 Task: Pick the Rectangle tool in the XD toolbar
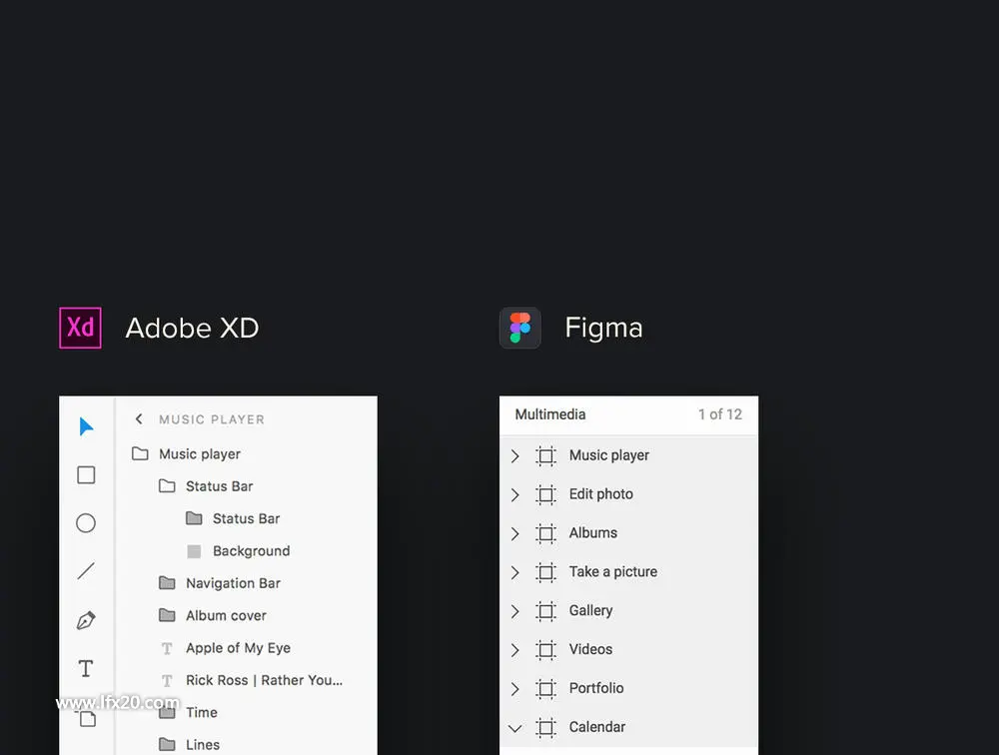click(86, 474)
